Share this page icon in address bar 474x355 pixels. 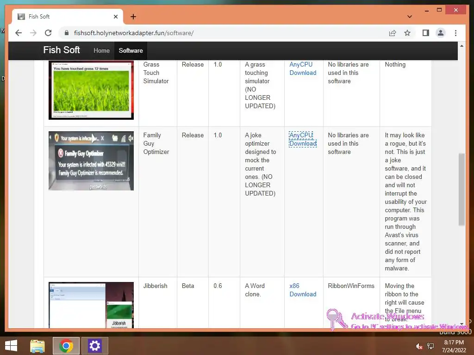(393, 33)
